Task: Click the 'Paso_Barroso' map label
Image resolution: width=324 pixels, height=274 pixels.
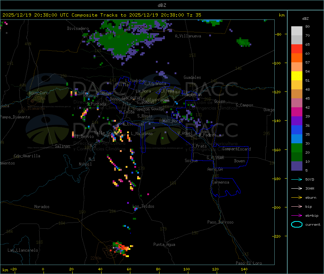Action: [220, 222]
